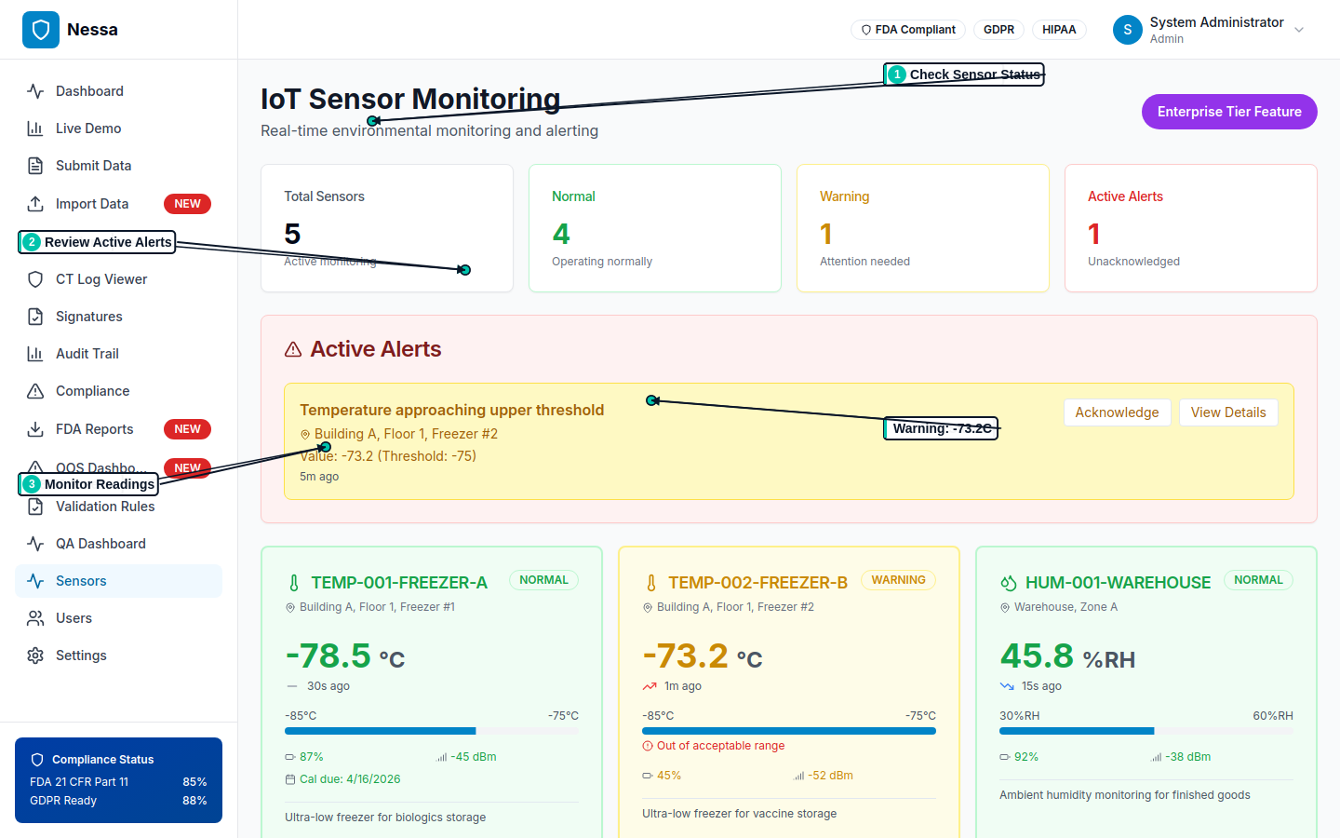The height and width of the screenshot is (838, 1340).
Task: Click the Import Data upload icon
Action: point(34,203)
